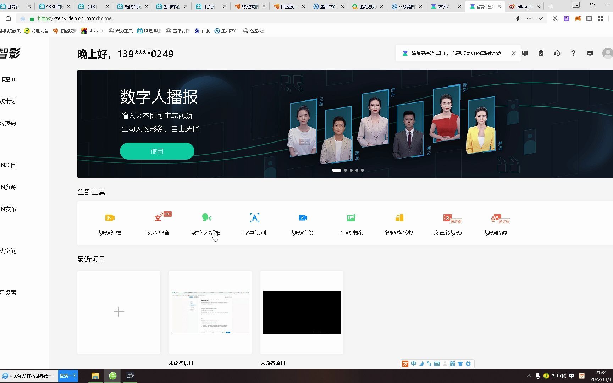Screen dimensions: 613x383
Task: Open the 文本配音 text dubbing tool
Action: (x=158, y=224)
